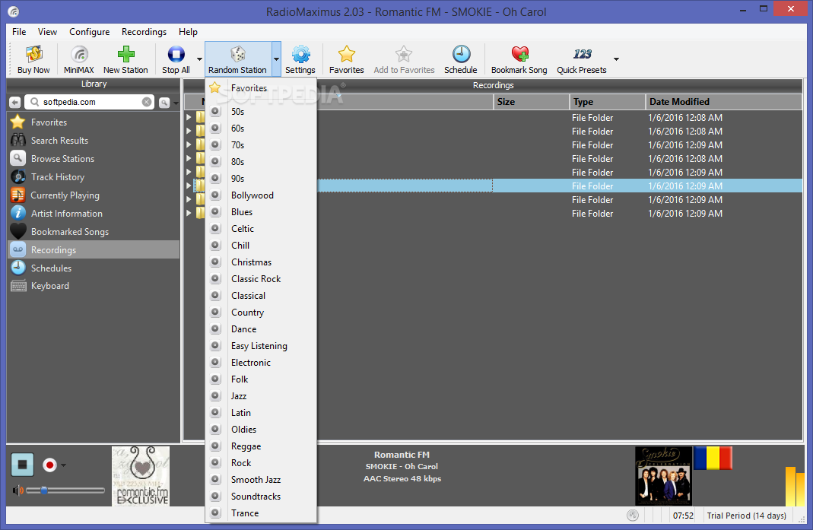813x530 pixels.
Task: Choose the 80s genre
Action: (261, 162)
